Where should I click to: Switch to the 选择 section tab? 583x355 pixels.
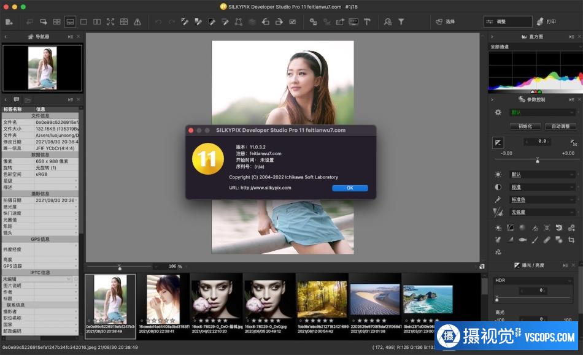click(x=446, y=22)
